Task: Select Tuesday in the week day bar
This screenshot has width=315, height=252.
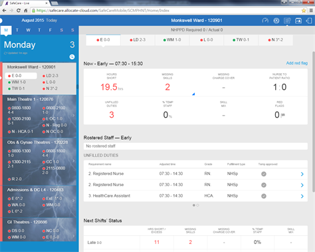Action: click(x=17, y=30)
